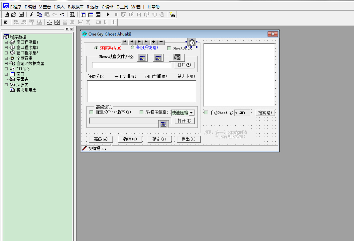Click the make same width icon
The height and width of the screenshot is (241, 354).
pyautogui.click(x=98, y=22)
